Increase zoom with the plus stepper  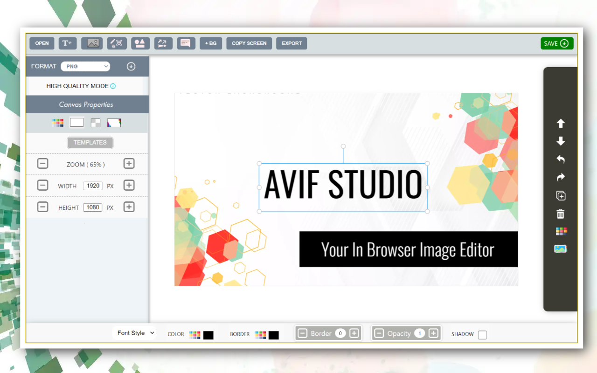tap(129, 164)
